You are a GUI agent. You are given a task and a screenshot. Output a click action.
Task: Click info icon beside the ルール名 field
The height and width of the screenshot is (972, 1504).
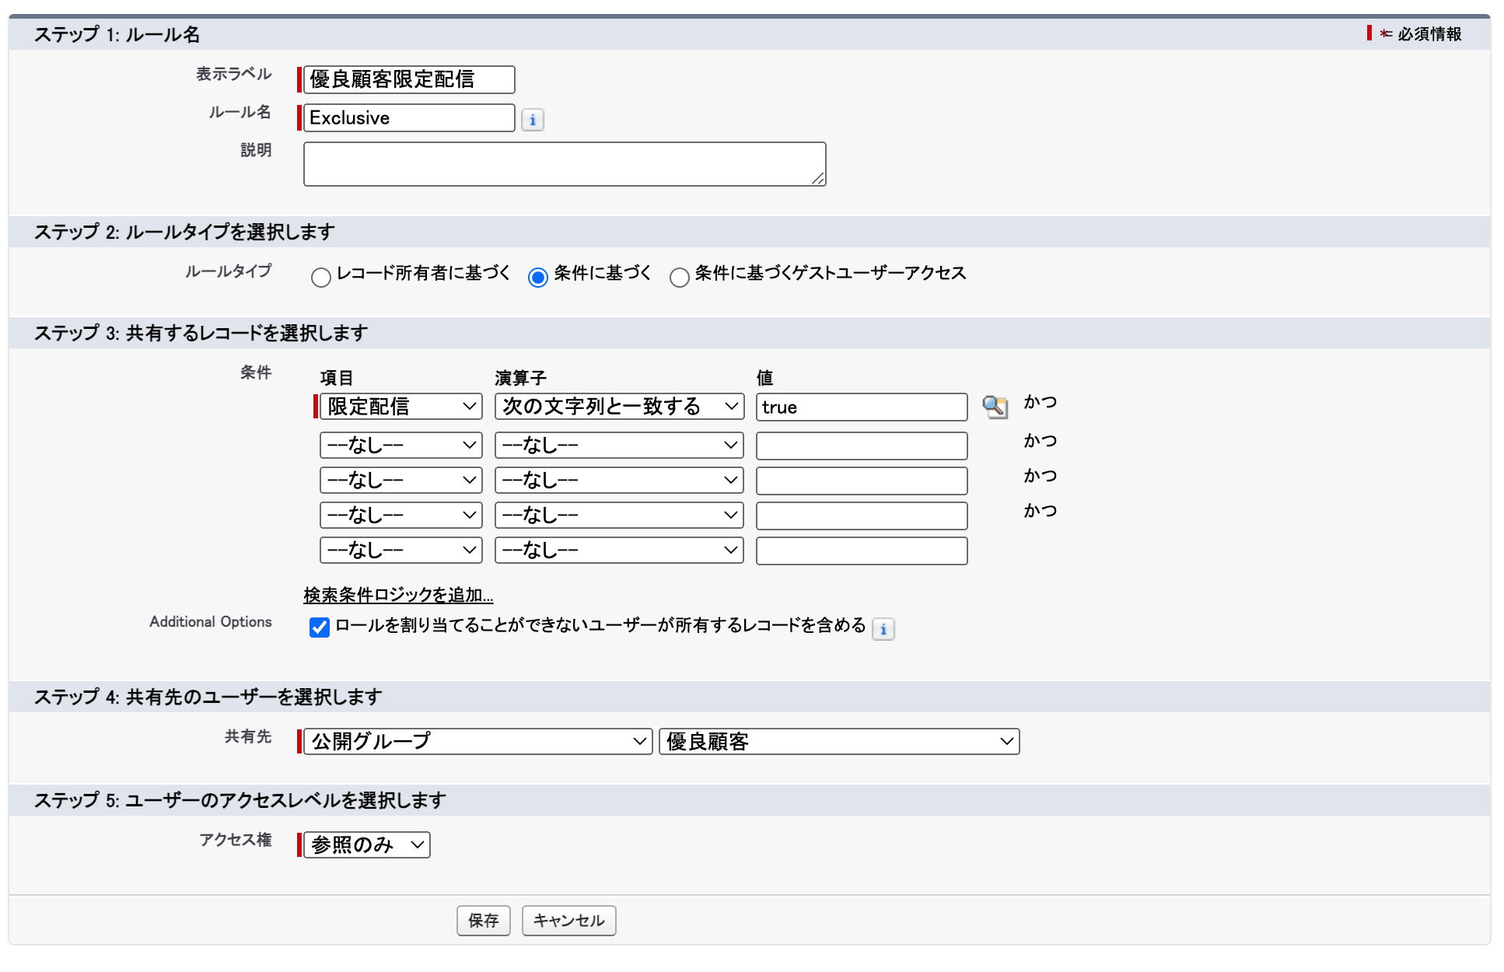[532, 120]
